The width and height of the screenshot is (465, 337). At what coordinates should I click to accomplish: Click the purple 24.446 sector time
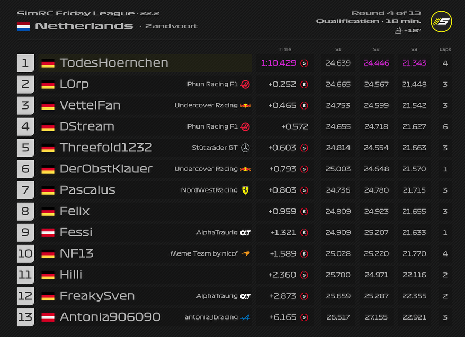click(376, 63)
